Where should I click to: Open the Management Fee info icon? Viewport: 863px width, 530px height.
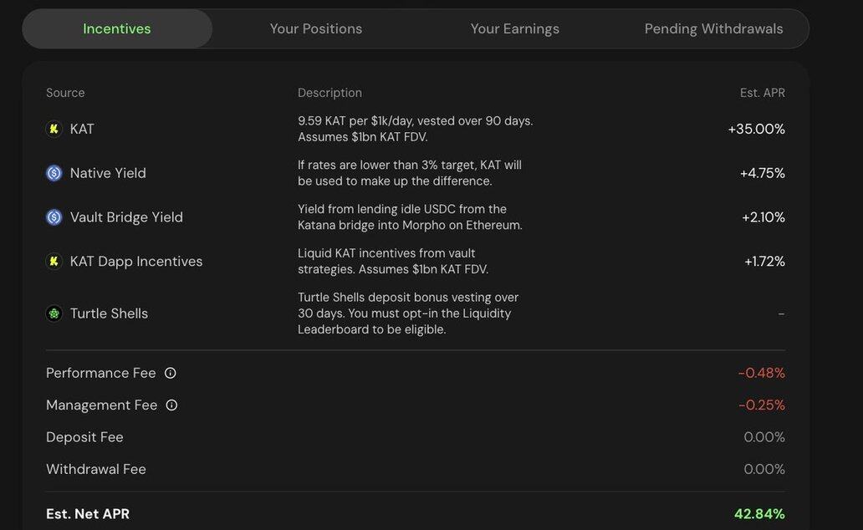[x=171, y=405]
